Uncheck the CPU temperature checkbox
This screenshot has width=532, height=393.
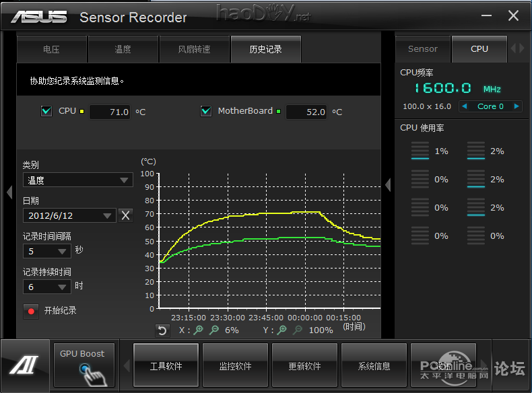click(x=46, y=111)
